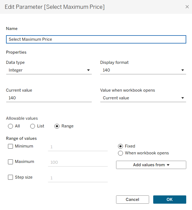The image size is (192, 210).
Task: Click the Maximum value field
Action: (x=78, y=162)
